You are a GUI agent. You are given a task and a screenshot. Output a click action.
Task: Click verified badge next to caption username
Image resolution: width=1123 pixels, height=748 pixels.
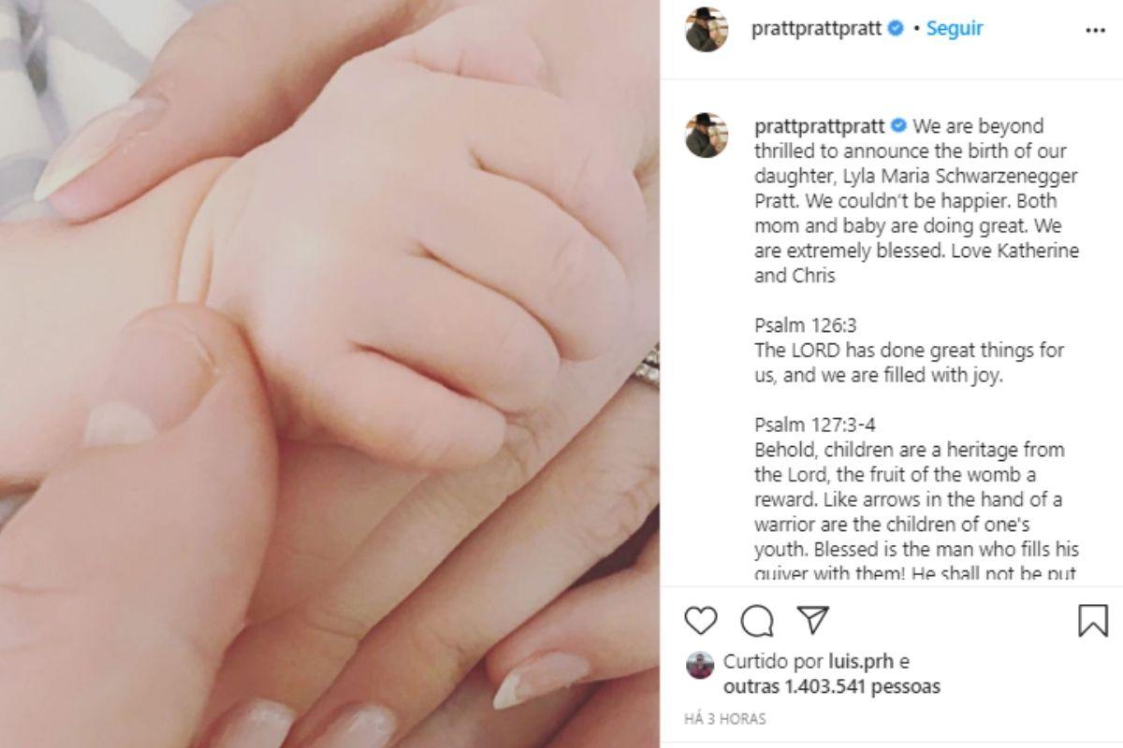point(898,125)
